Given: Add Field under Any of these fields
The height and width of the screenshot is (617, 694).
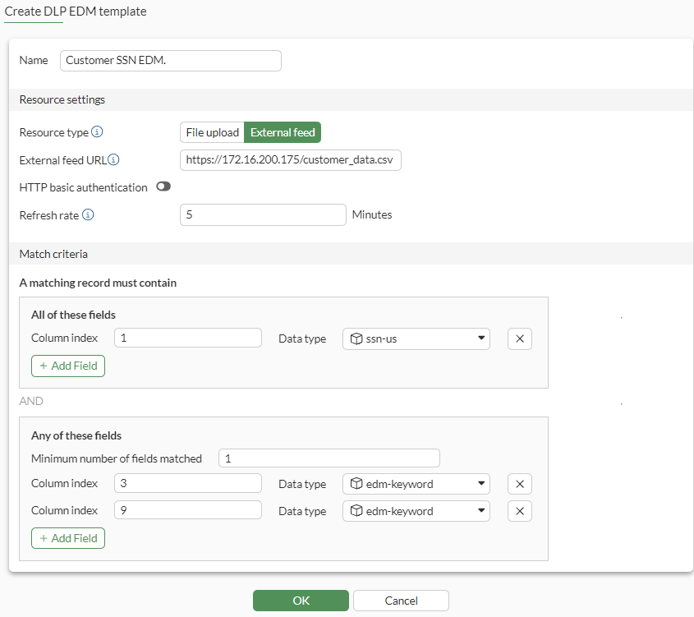Looking at the screenshot, I should [x=68, y=538].
